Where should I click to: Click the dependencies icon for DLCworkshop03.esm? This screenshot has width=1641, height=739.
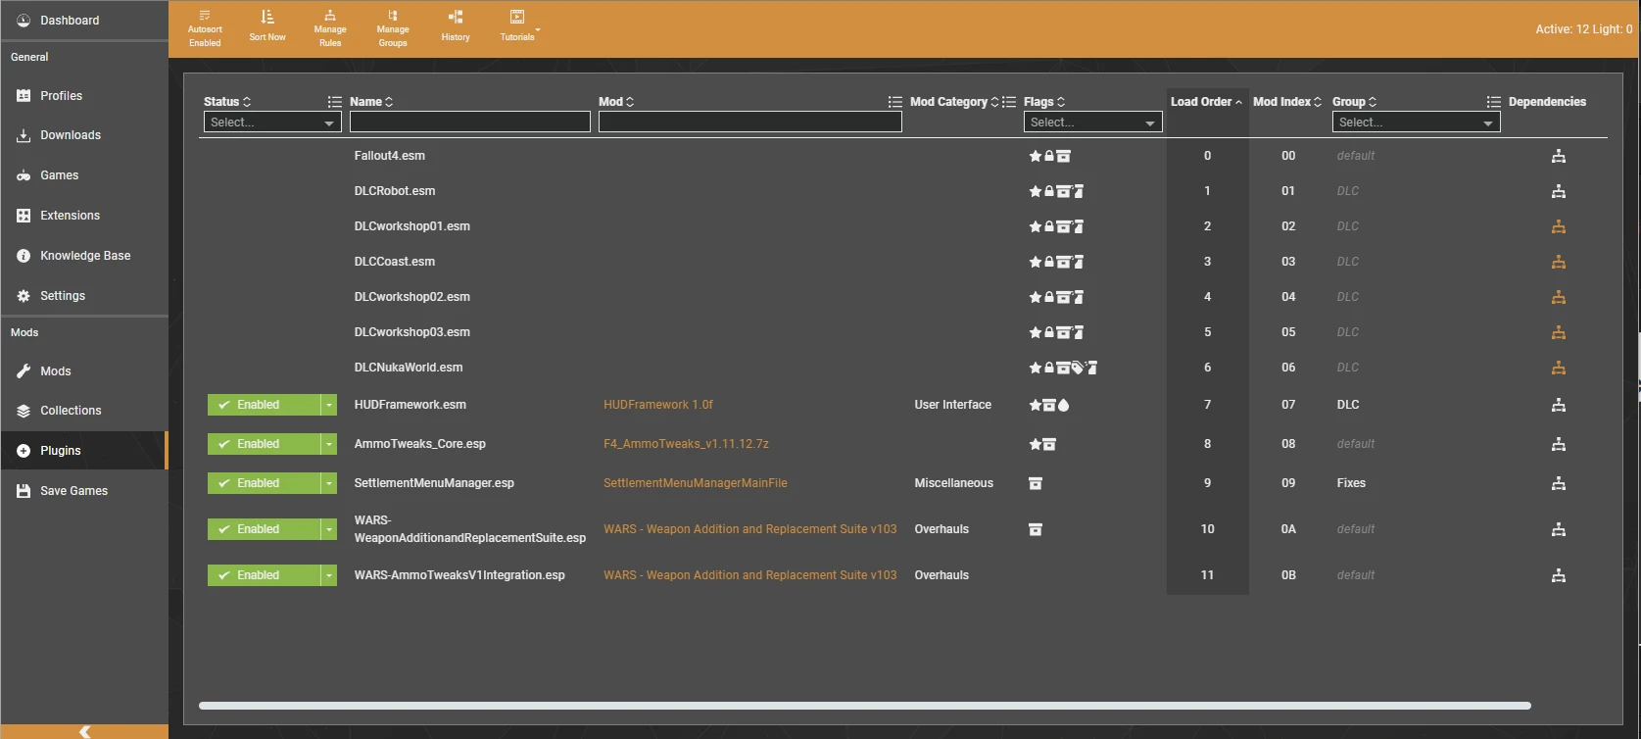point(1559,332)
